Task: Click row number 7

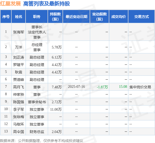Action: click(6, 87)
